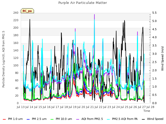Click the Jul 24 x-axis tick label
Viewport: 166px width, 124px height.
[x=116, y=107]
